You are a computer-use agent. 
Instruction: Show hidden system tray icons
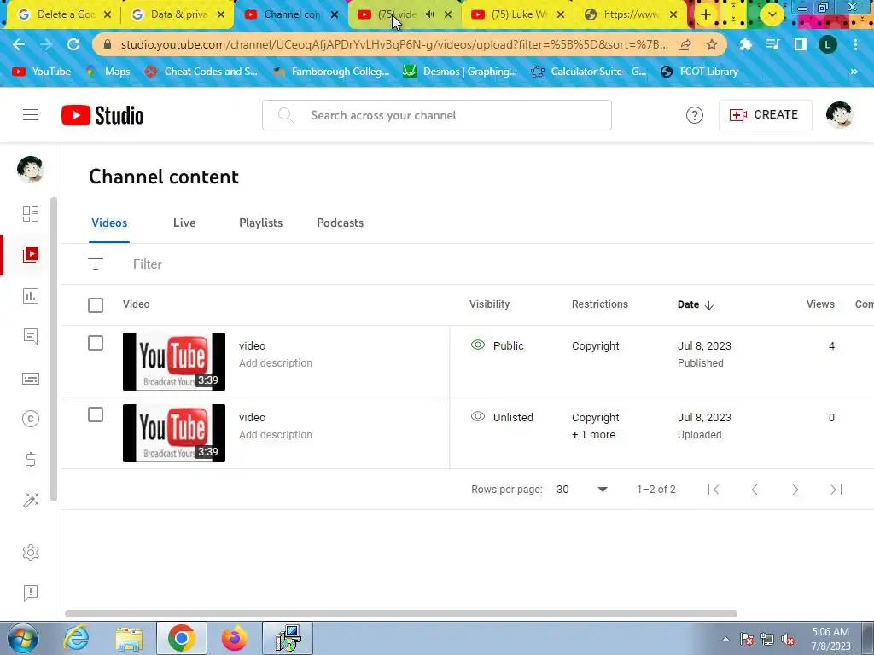pyautogui.click(x=725, y=640)
